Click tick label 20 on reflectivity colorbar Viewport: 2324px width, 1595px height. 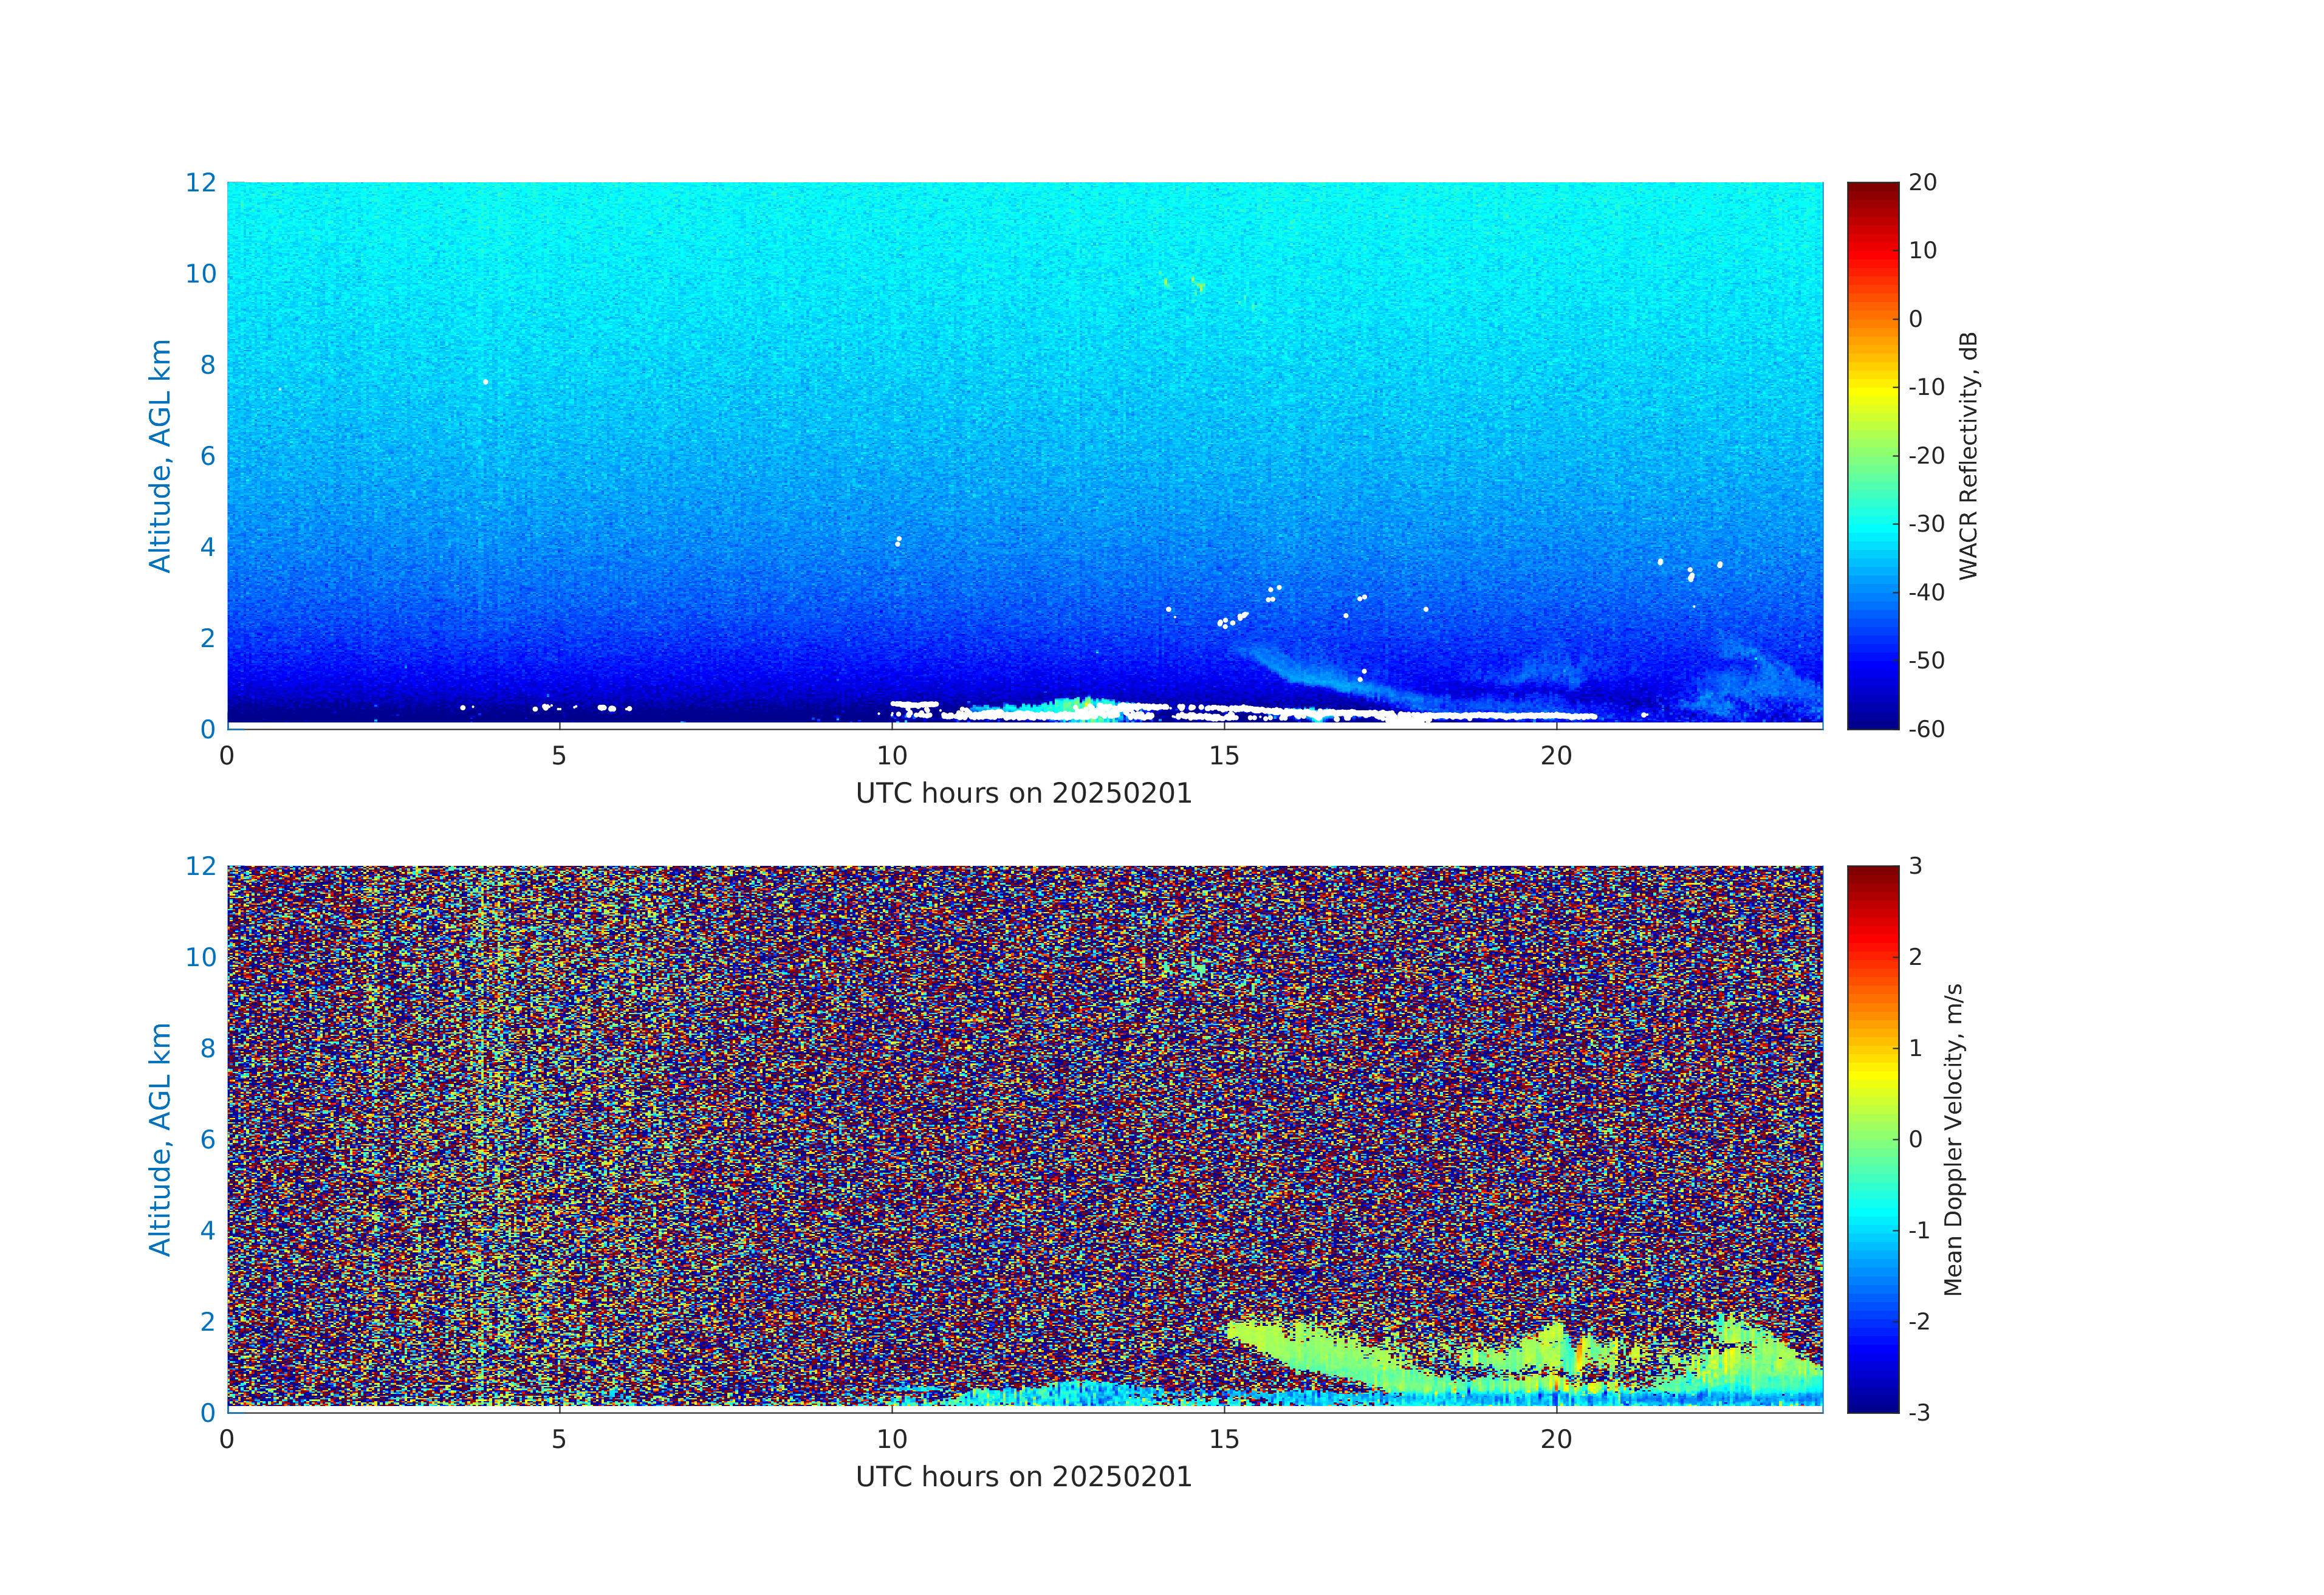1922,183
